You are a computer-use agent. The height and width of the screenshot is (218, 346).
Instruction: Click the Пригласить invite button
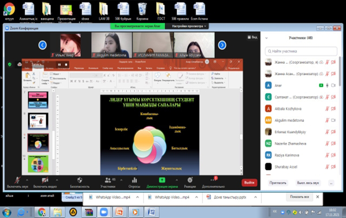click(277, 183)
